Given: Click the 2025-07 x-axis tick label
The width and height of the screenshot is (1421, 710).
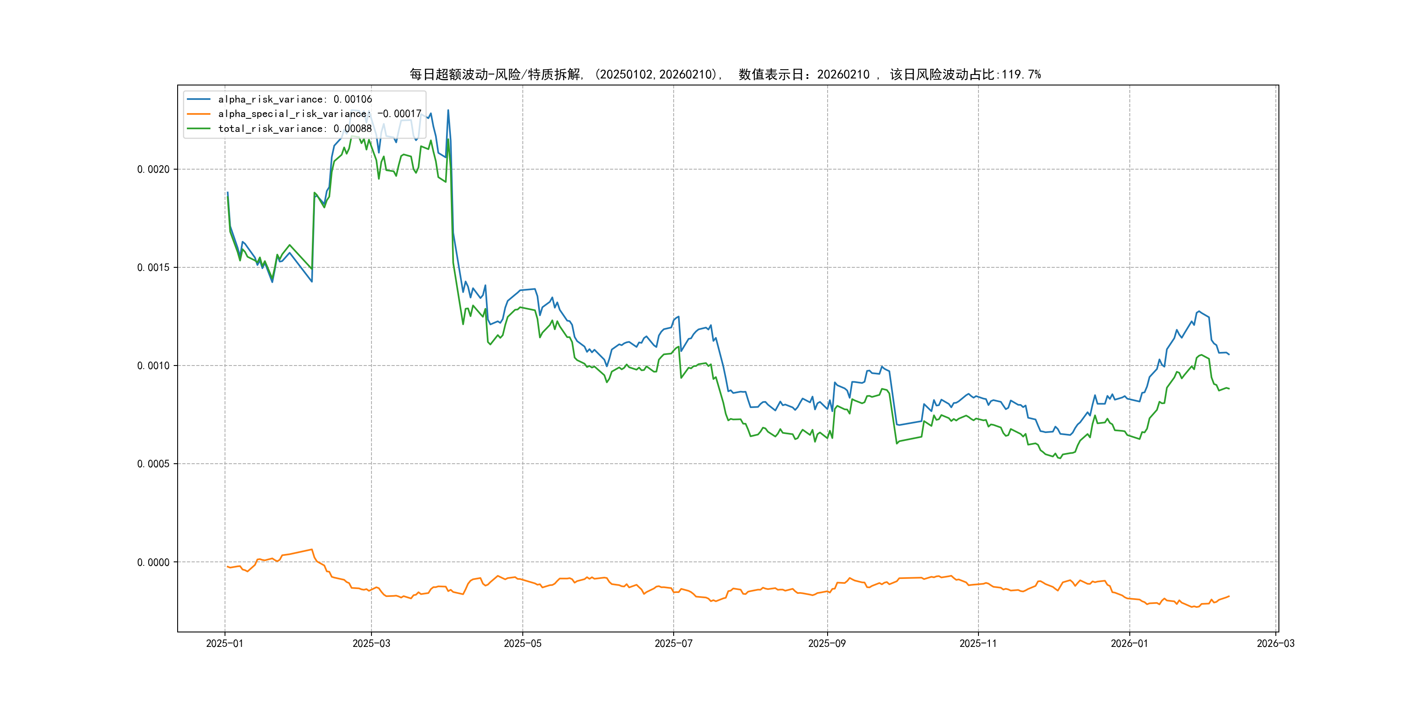Looking at the screenshot, I should 673,643.
